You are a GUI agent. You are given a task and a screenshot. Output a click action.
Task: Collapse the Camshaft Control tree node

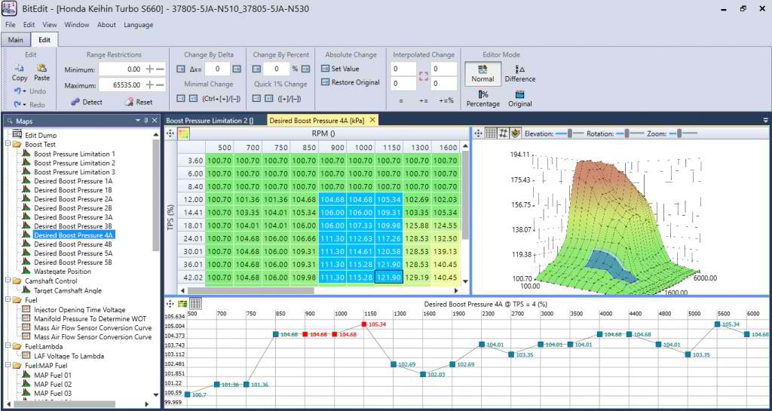click(7, 281)
